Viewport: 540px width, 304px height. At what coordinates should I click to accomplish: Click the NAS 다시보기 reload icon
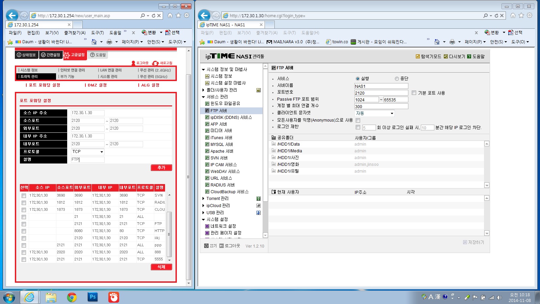tap(446, 56)
